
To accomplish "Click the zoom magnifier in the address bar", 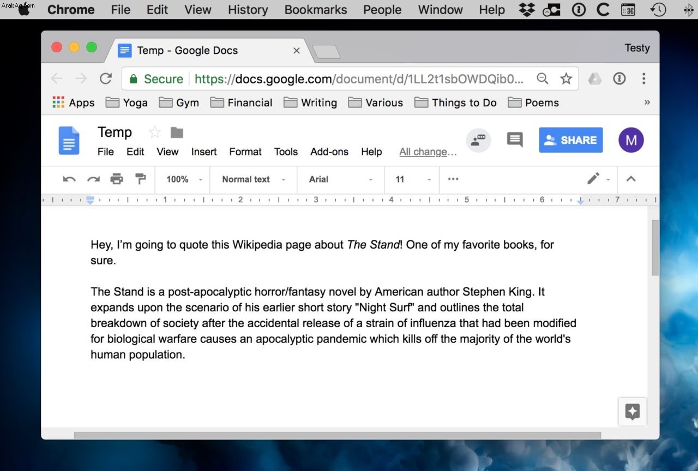I will 542,78.
